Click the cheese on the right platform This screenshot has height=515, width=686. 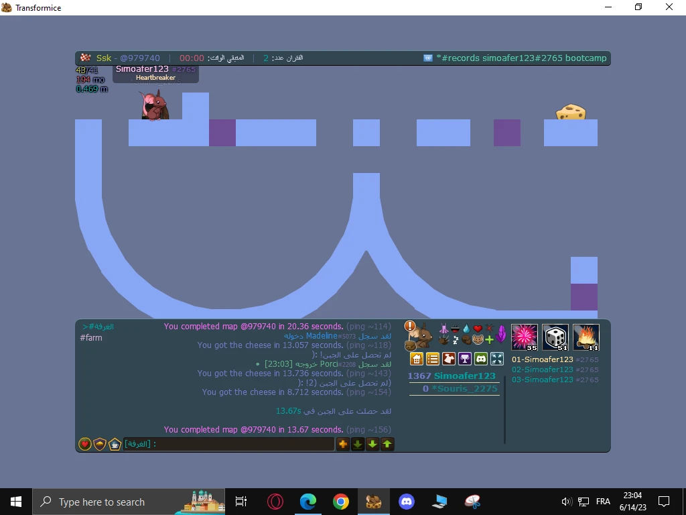(571, 112)
